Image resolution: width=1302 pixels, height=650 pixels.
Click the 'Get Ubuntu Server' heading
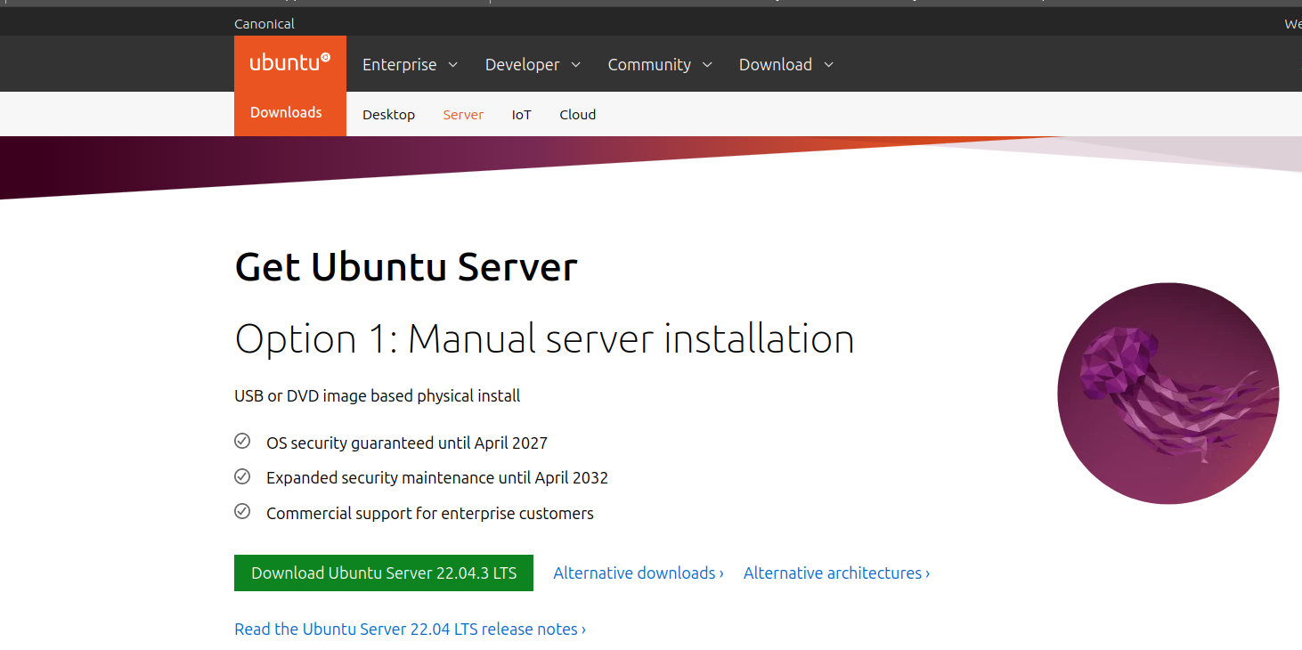point(406,267)
